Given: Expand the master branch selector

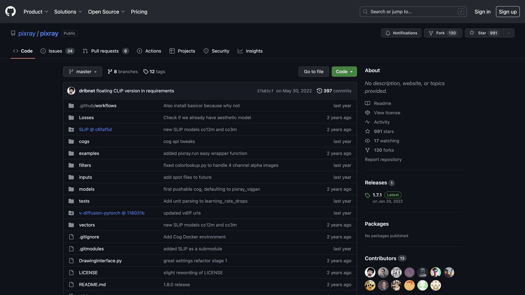Looking at the screenshot, I should click(83, 72).
